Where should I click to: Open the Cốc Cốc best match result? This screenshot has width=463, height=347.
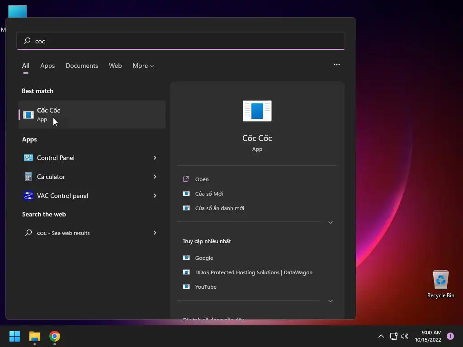coord(92,114)
